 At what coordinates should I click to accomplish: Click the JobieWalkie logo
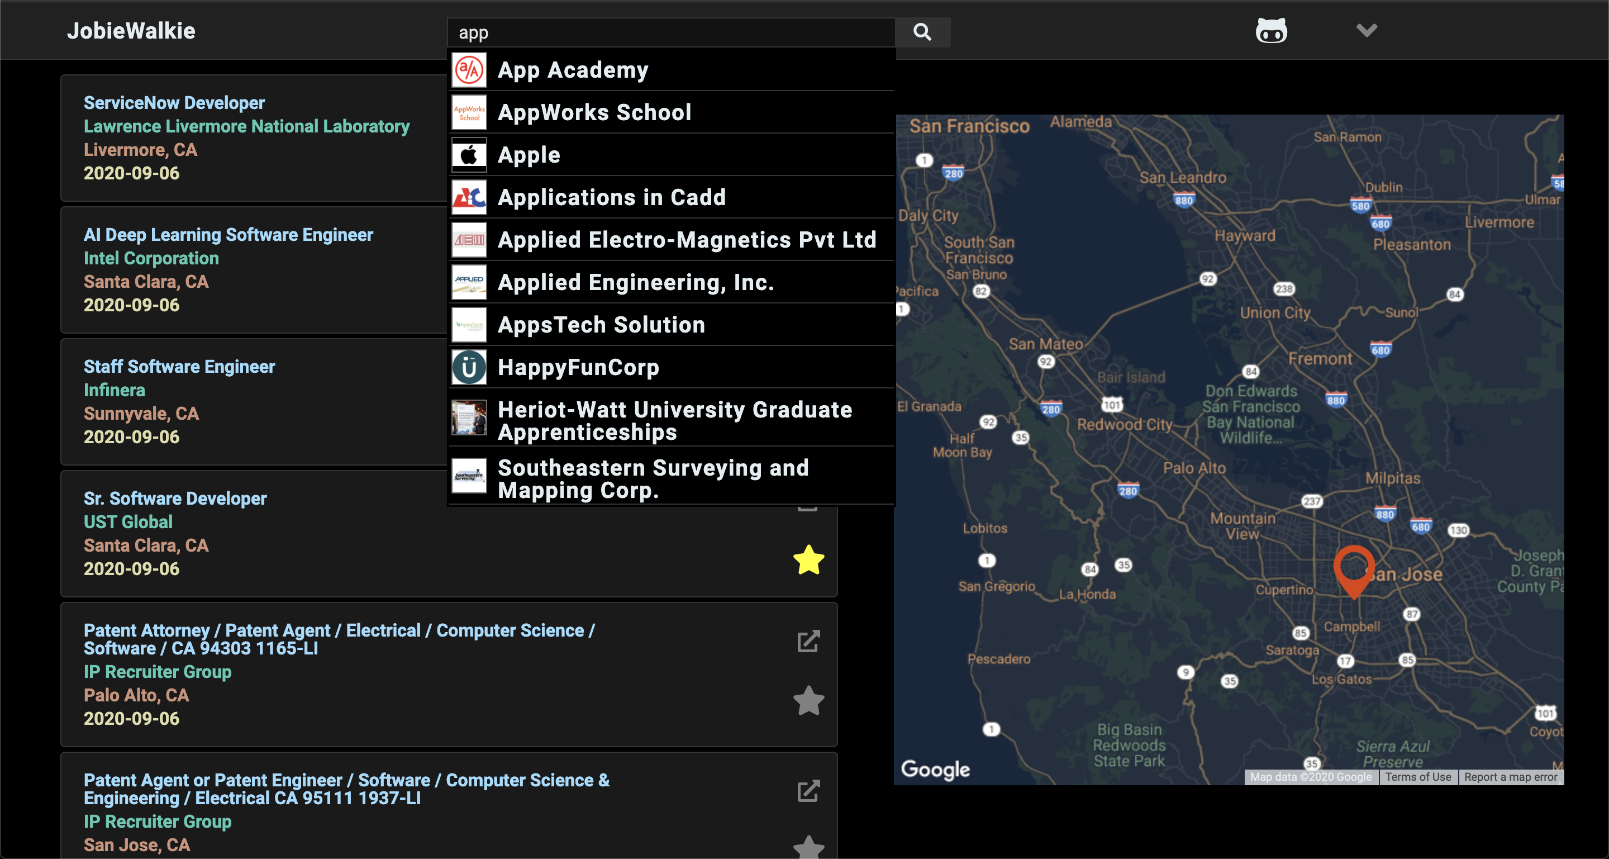click(131, 31)
